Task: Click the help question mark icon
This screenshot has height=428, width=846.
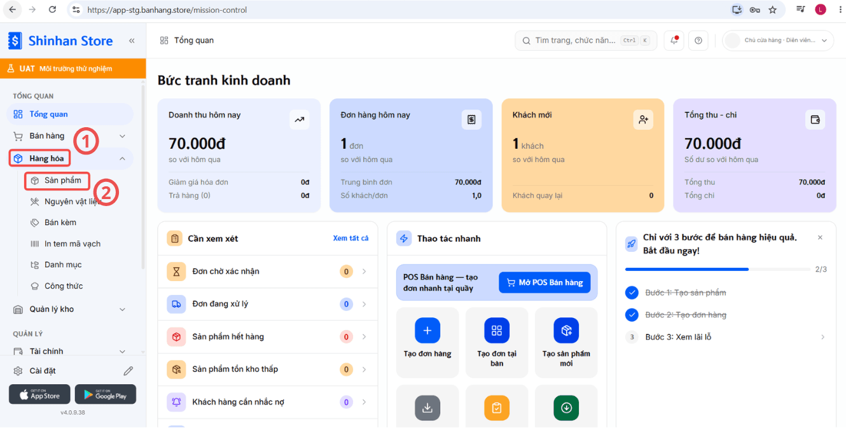Action: tap(698, 41)
